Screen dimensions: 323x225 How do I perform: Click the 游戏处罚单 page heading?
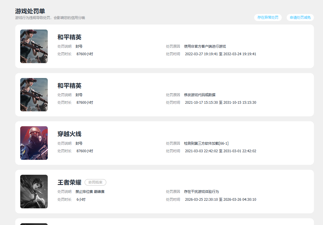pos(30,11)
